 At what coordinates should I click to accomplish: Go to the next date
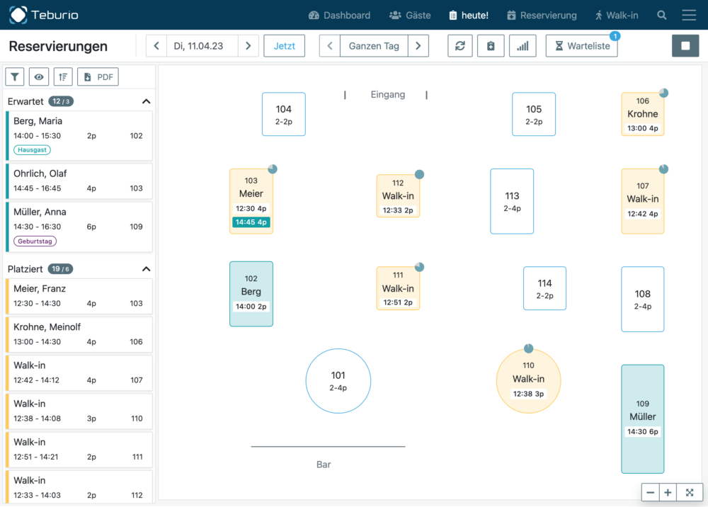(248, 46)
